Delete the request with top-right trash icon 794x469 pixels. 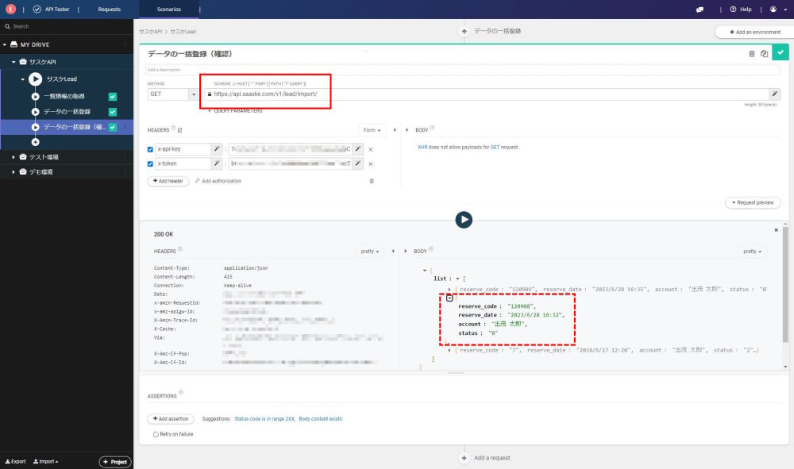752,54
